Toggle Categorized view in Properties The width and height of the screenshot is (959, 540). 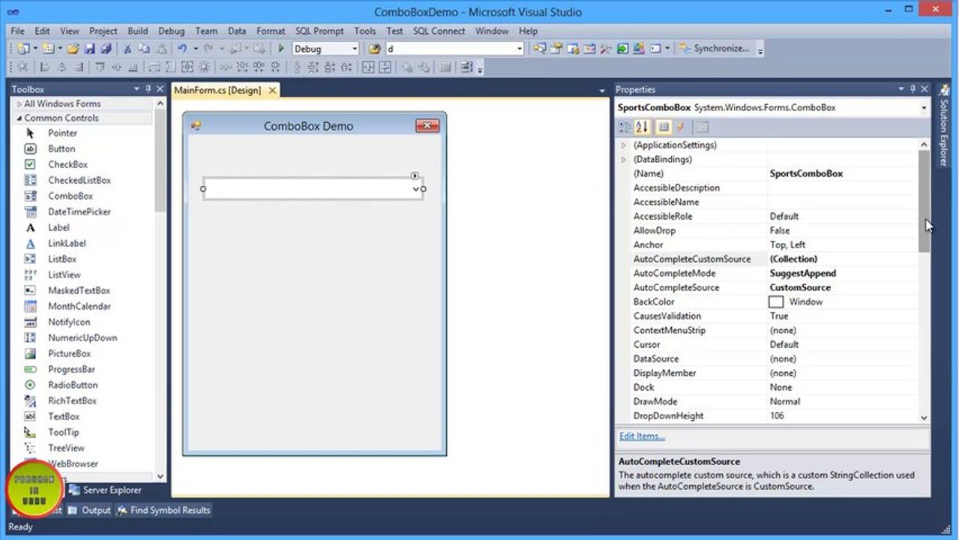tap(624, 127)
